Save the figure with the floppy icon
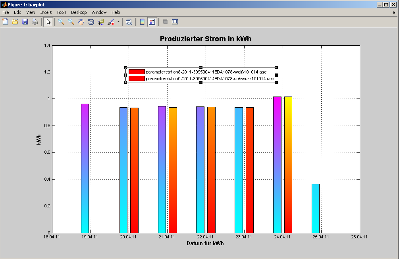The width and height of the screenshot is (399, 259). tap(25, 22)
